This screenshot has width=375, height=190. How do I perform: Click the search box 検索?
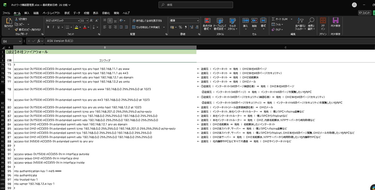tap(196, 5)
